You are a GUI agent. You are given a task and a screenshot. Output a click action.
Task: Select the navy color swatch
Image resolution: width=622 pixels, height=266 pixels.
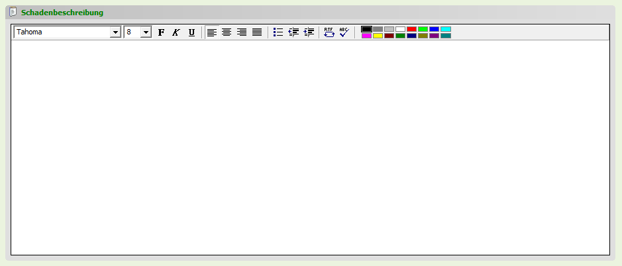pos(412,36)
